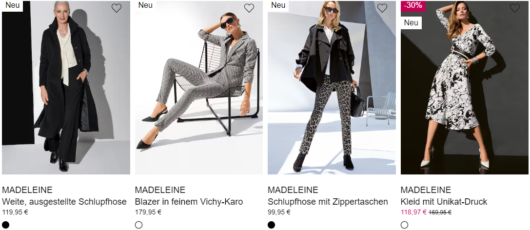Viewport: 530px width, 230px height.
Task: Open the Kleid mit Unikat-Druck title link
Action: [x=444, y=202]
